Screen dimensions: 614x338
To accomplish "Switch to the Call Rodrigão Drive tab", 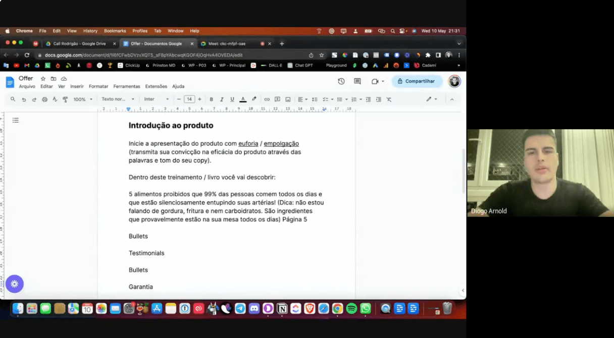I will click(x=79, y=44).
